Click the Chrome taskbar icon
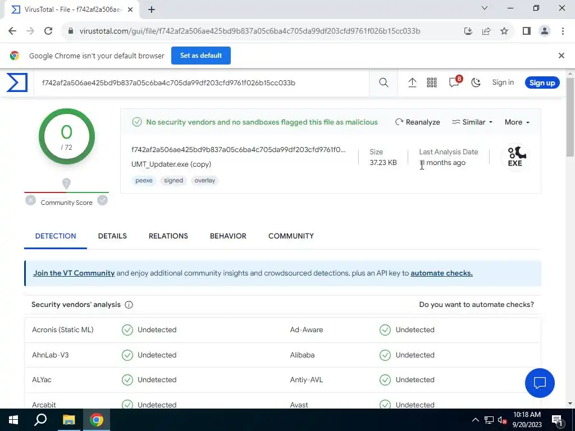Image resolution: width=575 pixels, height=431 pixels. [x=97, y=420]
